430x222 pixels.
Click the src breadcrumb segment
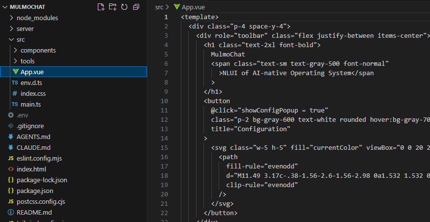(159, 7)
